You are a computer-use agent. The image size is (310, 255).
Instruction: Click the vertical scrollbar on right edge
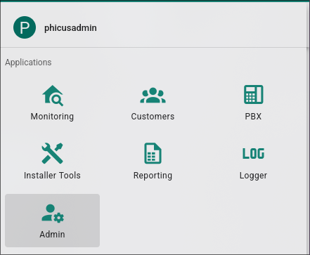[x=308, y=150]
